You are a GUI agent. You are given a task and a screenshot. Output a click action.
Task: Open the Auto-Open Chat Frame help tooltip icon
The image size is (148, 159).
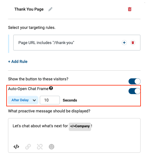point(51,88)
